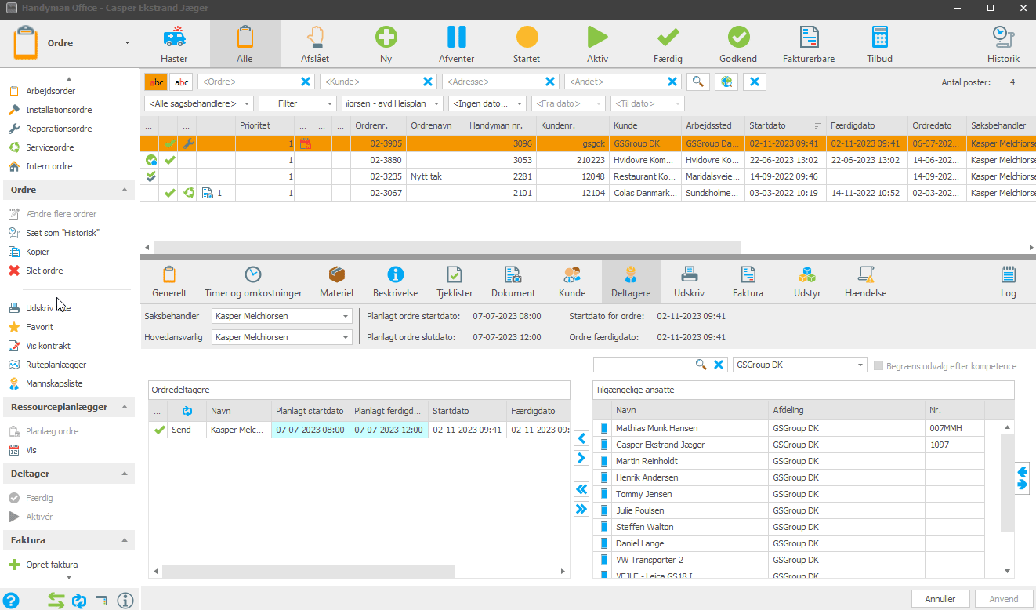1036x610 pixels.
Task: Filter orders by Afventer status
Action: pyautogui.click(x=456, y=44)
